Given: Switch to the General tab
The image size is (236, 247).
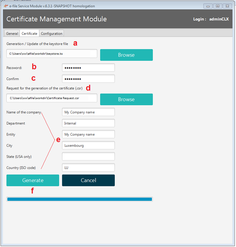Looking at the screenshot, I should tap(12, 33).
